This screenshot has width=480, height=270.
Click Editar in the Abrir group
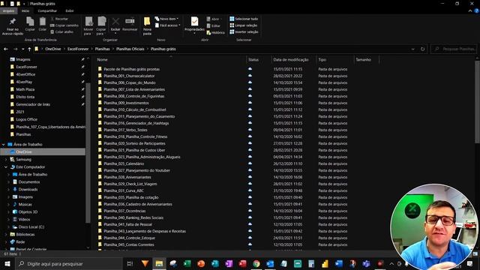coord(213,25)
